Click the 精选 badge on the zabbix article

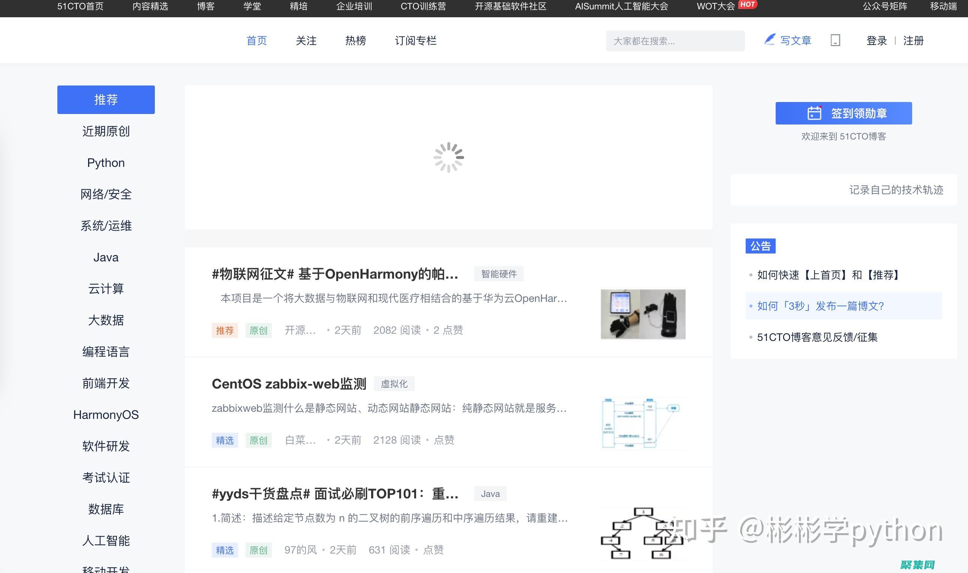[x=225, y=440]
